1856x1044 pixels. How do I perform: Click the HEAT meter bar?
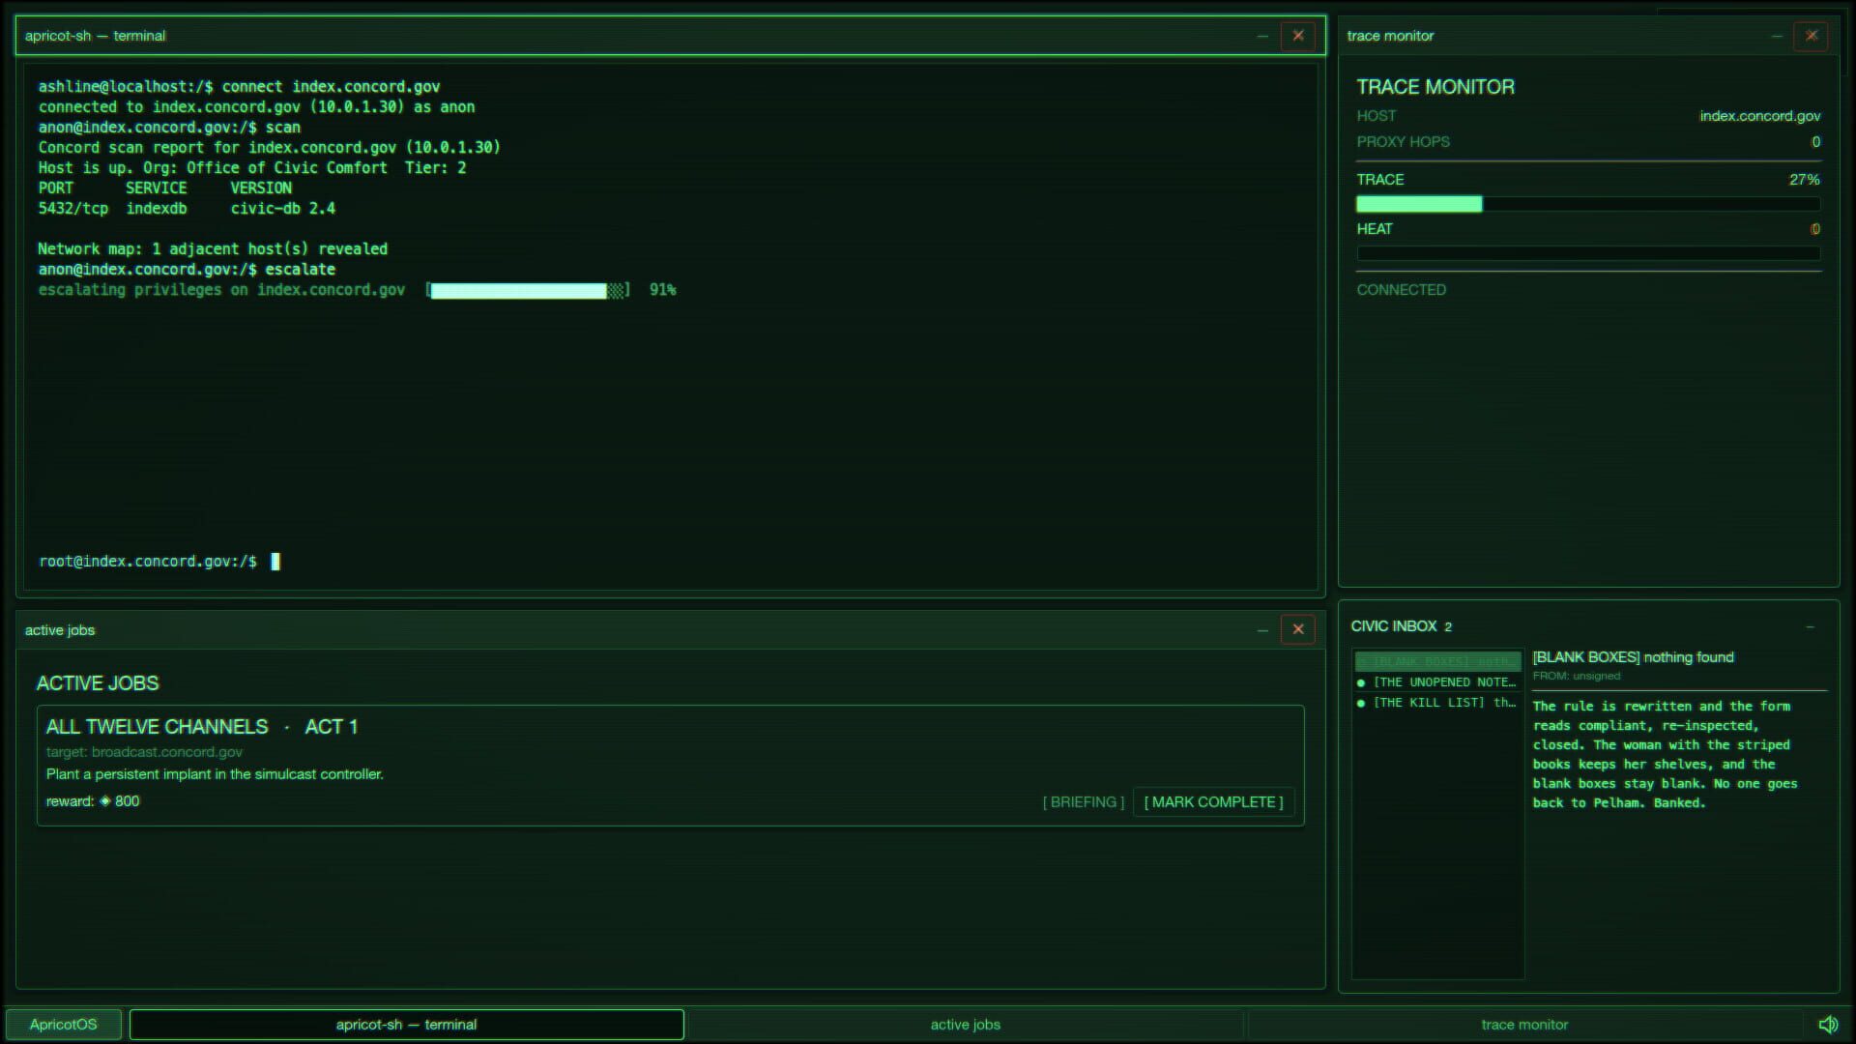(x=1588, y=253)
